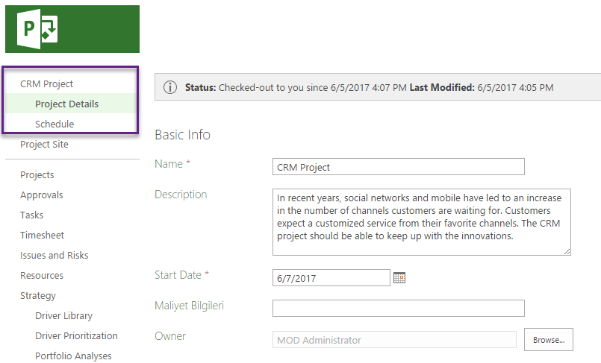
Task: Open the Start Date calendar picker
Action: [x=399, y=278]
